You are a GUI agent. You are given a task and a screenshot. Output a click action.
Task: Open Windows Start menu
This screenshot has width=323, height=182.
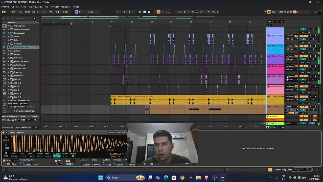[101, 177]
